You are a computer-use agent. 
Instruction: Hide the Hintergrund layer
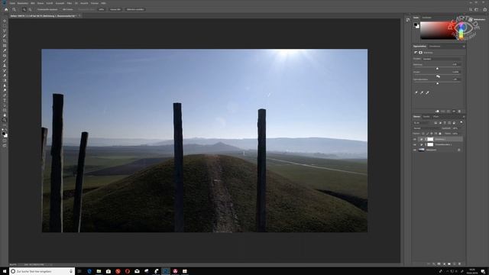pos(415,150)
